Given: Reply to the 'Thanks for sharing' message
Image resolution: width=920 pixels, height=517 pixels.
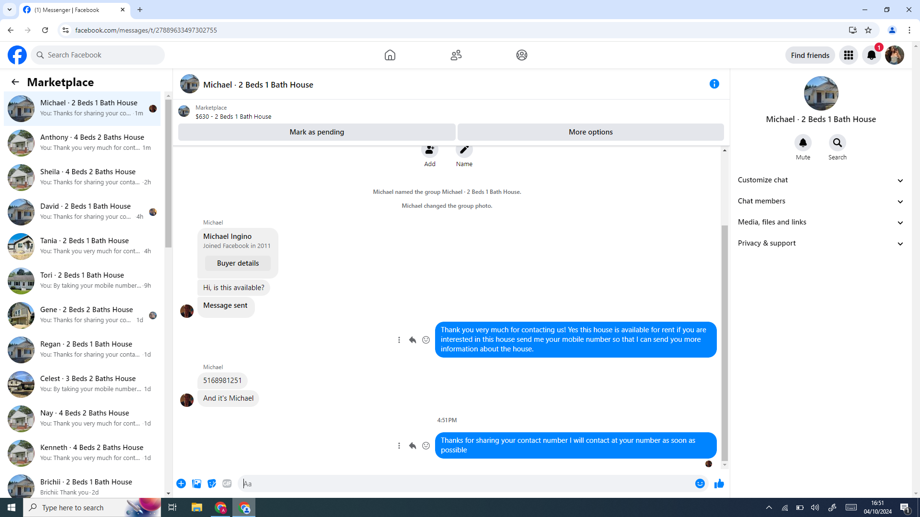Looking at the screenshot, I should [413, 446].
